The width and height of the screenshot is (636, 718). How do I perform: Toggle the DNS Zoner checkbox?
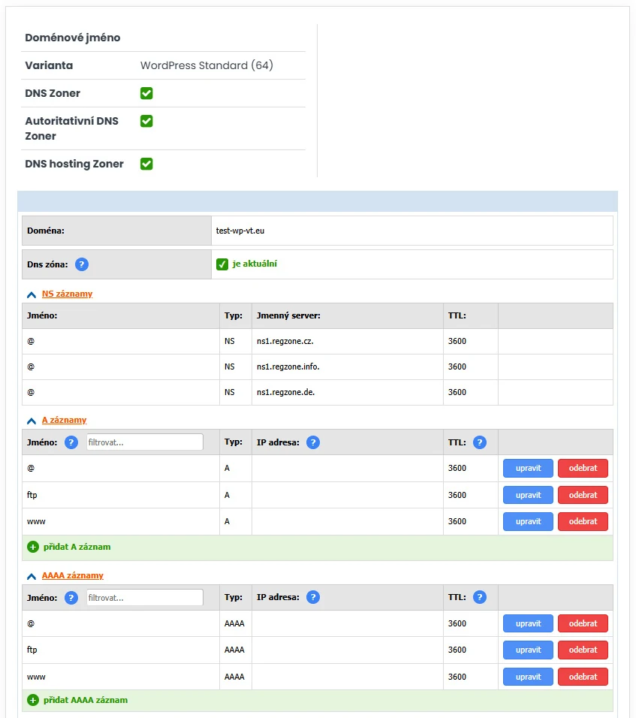146,93
